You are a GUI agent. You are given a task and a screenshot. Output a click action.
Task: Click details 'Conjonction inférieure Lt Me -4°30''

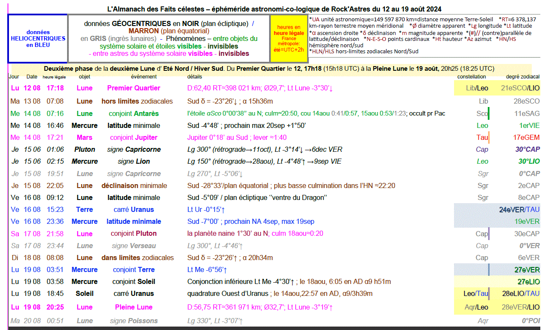[241, 281]
